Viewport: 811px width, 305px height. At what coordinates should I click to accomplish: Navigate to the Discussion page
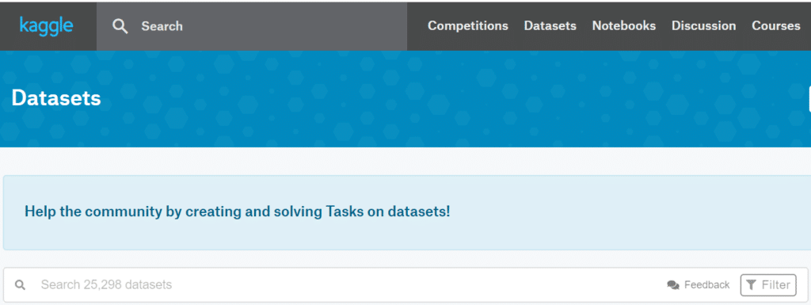coord(703,26)
